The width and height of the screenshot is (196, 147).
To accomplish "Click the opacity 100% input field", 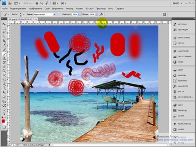I will click(x=75, y=14).
